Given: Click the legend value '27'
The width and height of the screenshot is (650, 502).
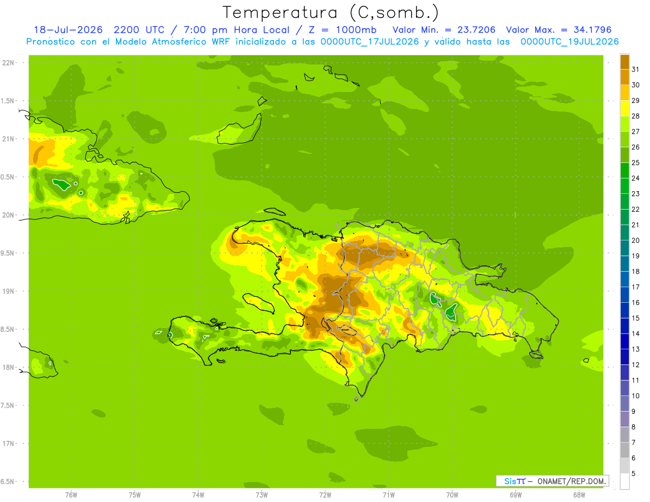Looking at the screenshot, I should (636, 132).
